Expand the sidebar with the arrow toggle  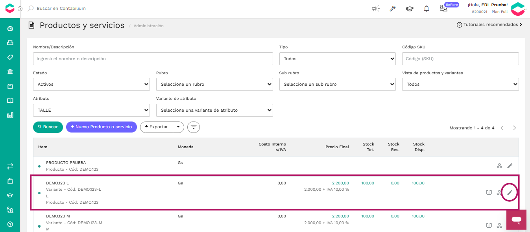coord(20,9)
